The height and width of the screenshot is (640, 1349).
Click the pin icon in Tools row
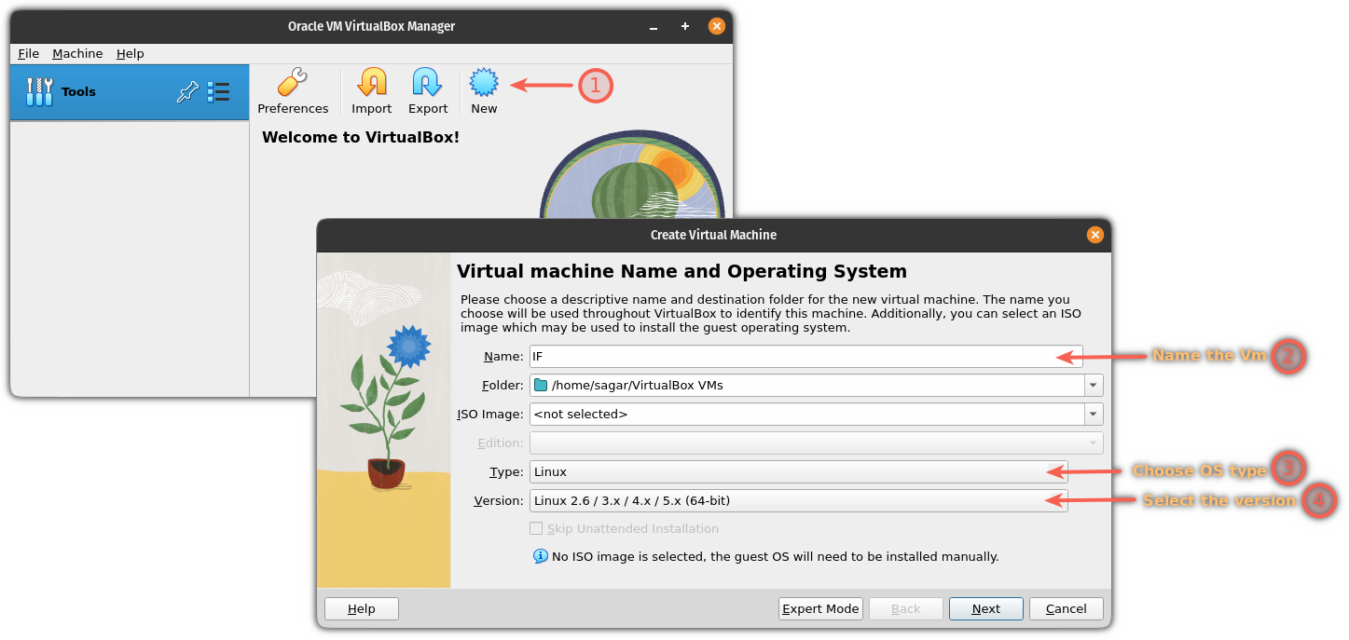(187, 92)
